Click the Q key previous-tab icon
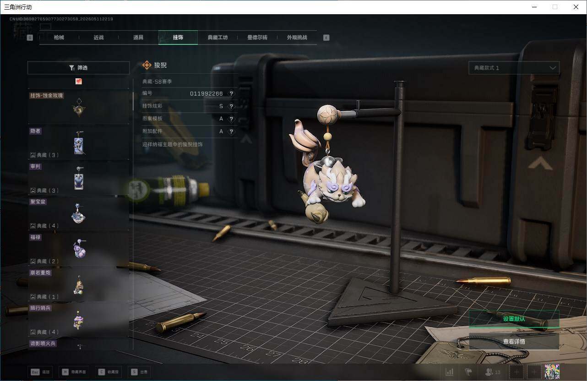The width and height of the screenshot is (587, 381). point(30,38)
